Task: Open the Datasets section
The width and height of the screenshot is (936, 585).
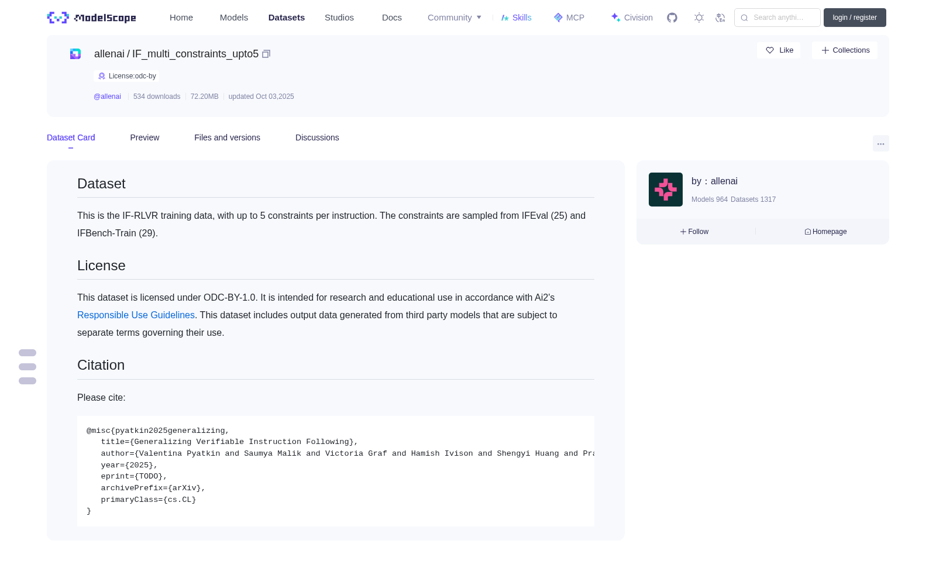Action: point(287,18)
